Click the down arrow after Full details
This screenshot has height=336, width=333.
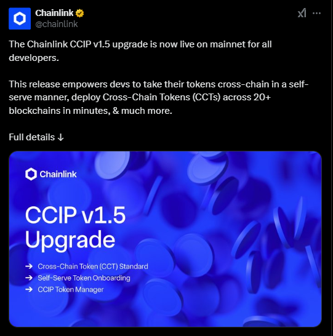coord(61,137)
